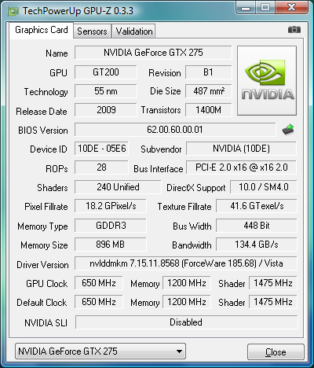The height and width of the screenshot is (368, 314).
Task: Click the Transistors field 1400M
Action: point(209,110)
